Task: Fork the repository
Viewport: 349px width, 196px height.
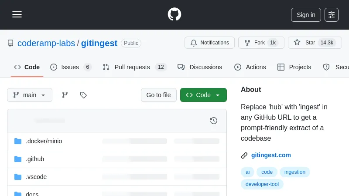Action: 260,43
